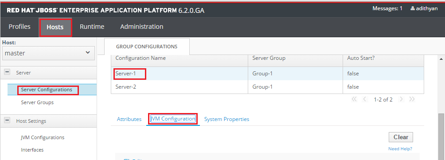445x160 pixels.
Task: Click scrollbar up arrow
Action: (441, 59)
